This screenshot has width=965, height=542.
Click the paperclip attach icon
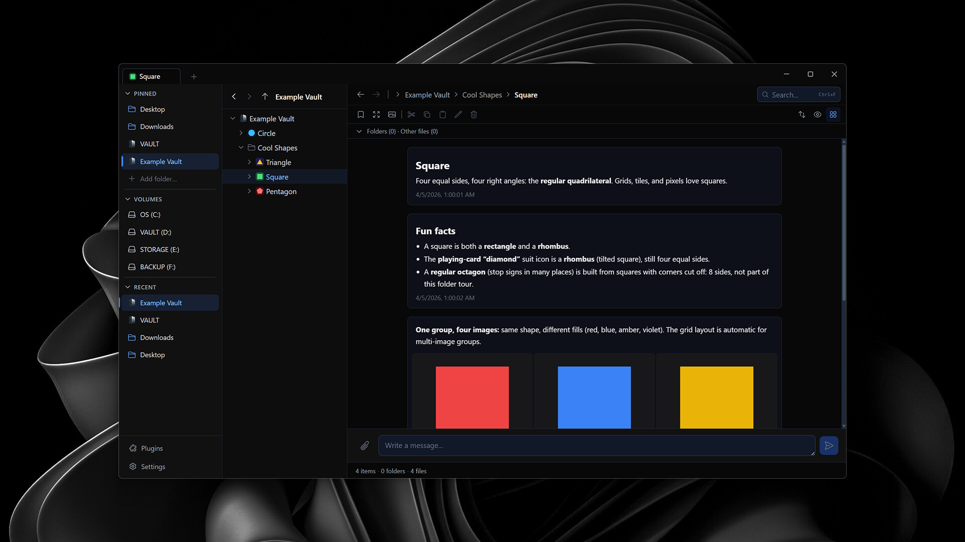(365, 446)
